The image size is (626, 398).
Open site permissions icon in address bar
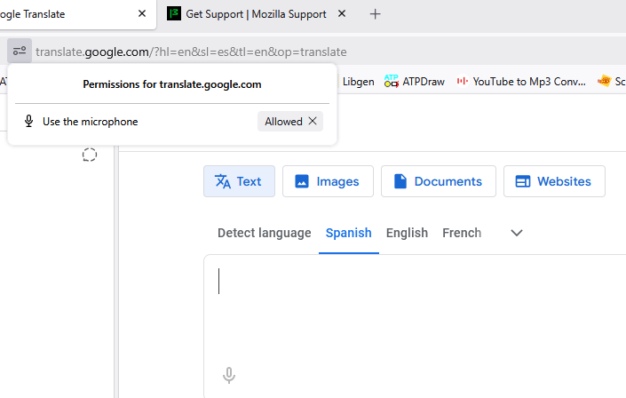click(20, 51)
